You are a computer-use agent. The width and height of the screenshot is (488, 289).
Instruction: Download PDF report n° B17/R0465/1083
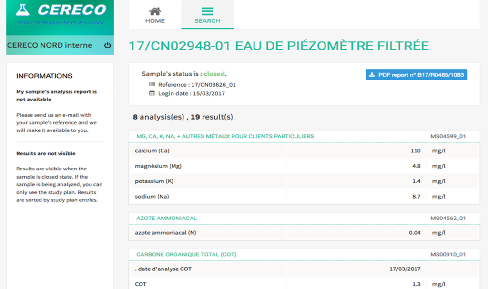click(x=416, y=74)
